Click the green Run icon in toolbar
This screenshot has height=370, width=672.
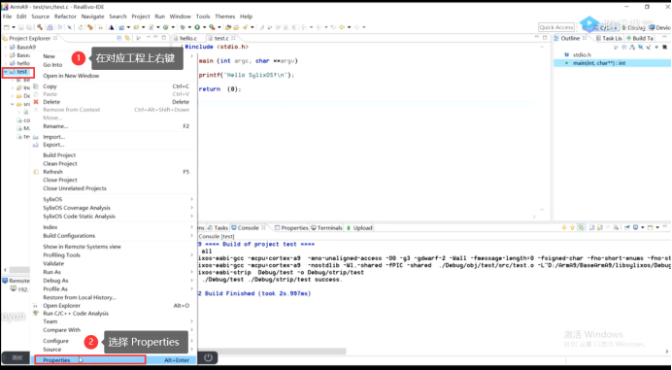coord(197,27)
